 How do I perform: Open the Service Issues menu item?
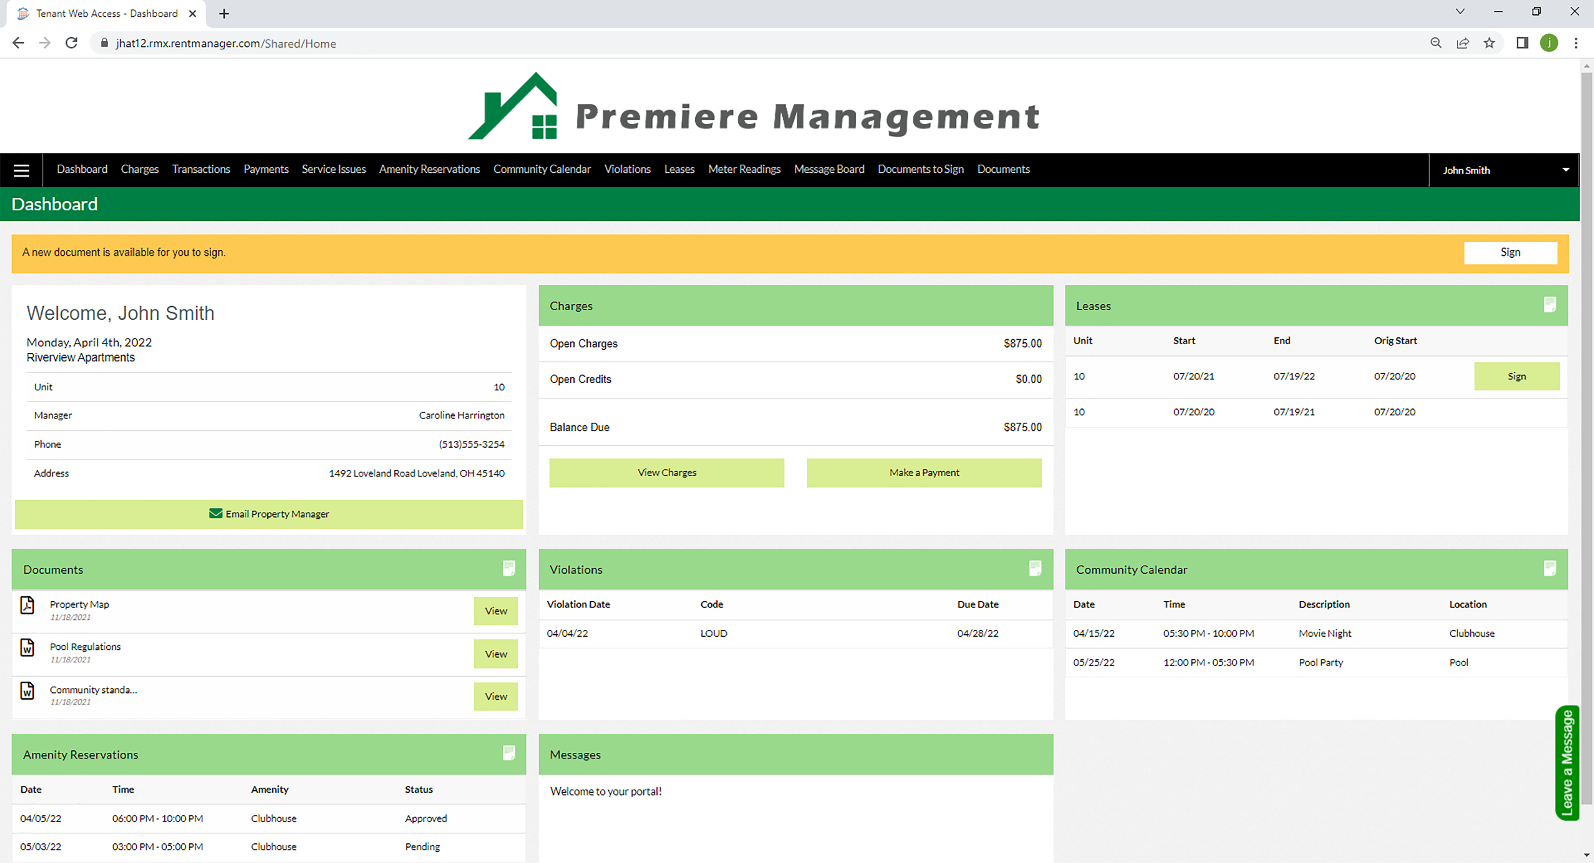click(334, 169)
